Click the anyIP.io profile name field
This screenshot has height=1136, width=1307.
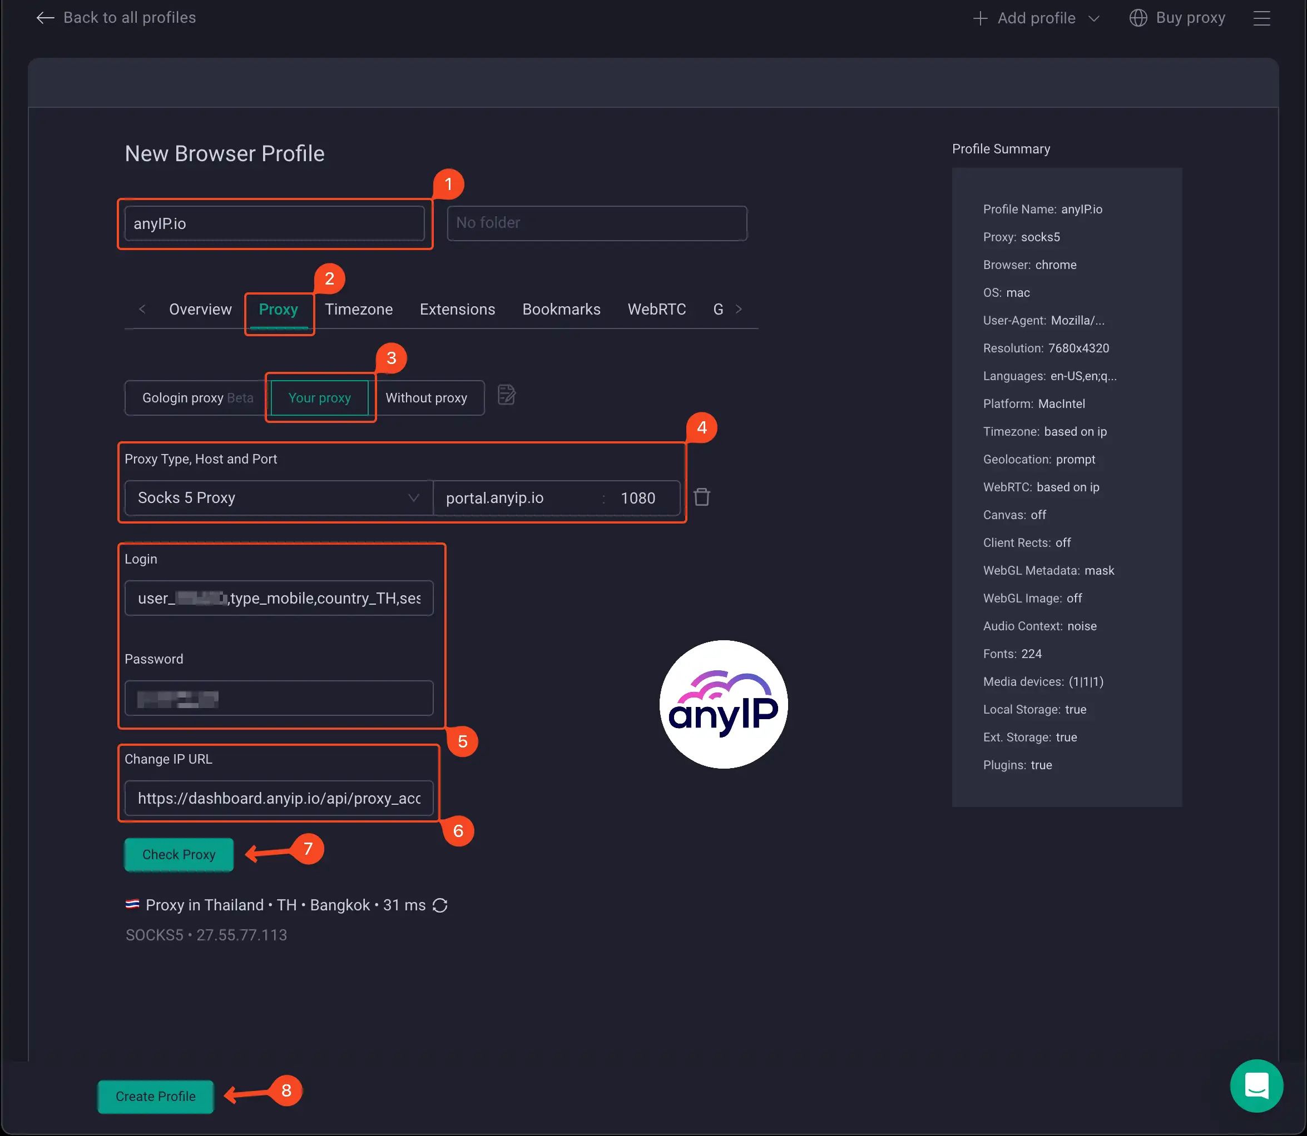pyautogui.click(x=275, y=223)
